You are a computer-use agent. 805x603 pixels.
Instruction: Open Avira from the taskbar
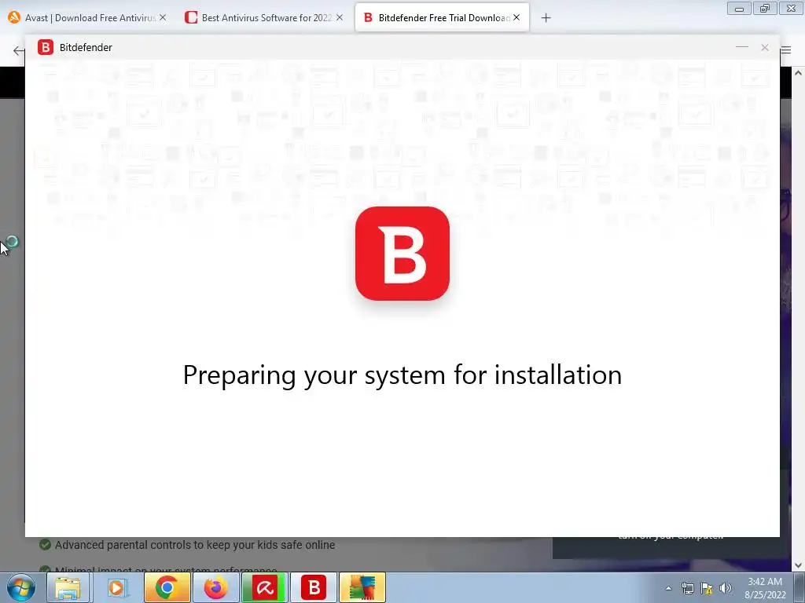[x=264, y=587]
